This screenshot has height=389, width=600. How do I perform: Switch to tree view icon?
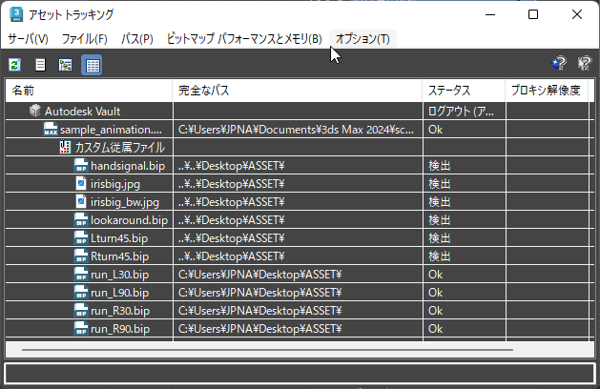pyautogui.click(x=66, y=65)
